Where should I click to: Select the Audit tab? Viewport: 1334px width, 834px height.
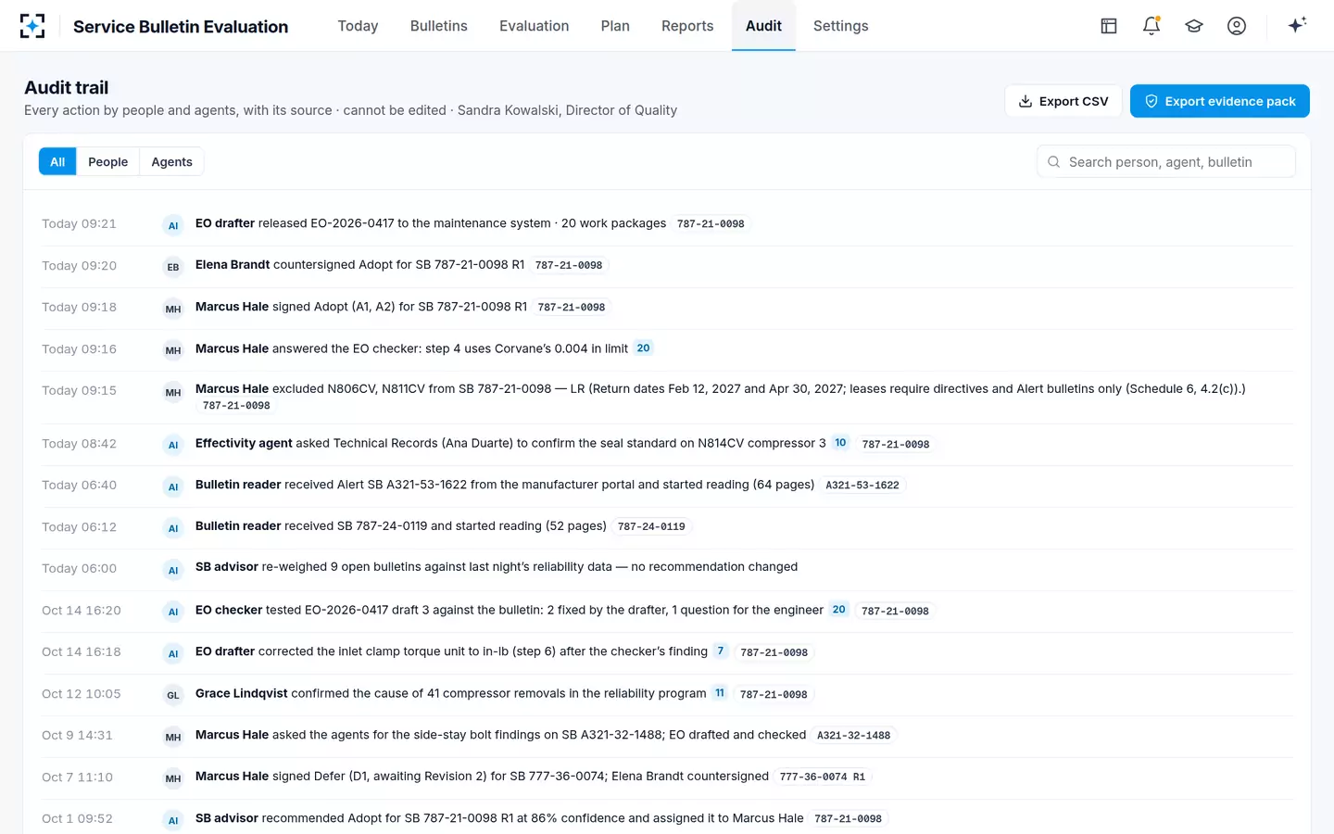coord(763,26)
